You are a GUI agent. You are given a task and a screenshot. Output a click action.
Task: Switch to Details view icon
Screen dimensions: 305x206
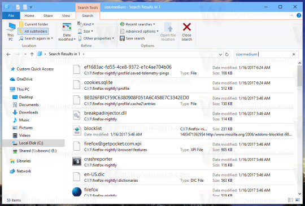tap(290, 200)
